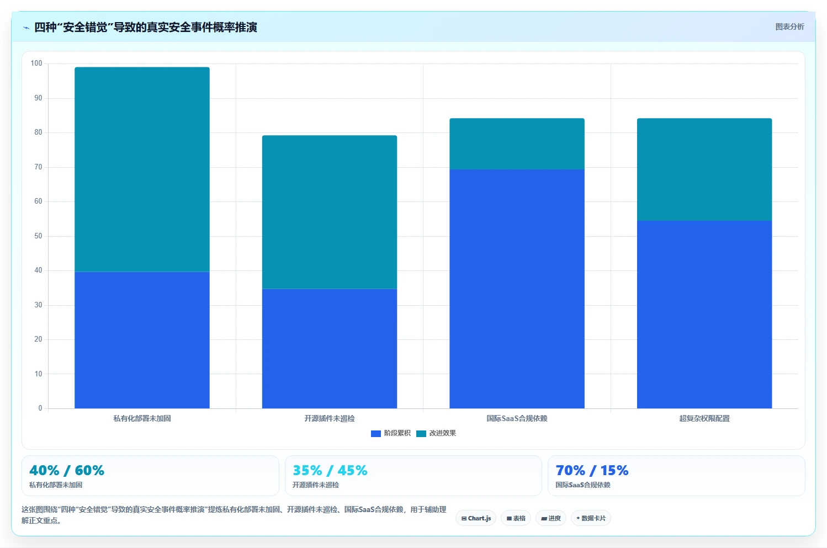This screenshot has height=548, width=827.
Task: Click the y-axis value 0
Action: [40, 408]
